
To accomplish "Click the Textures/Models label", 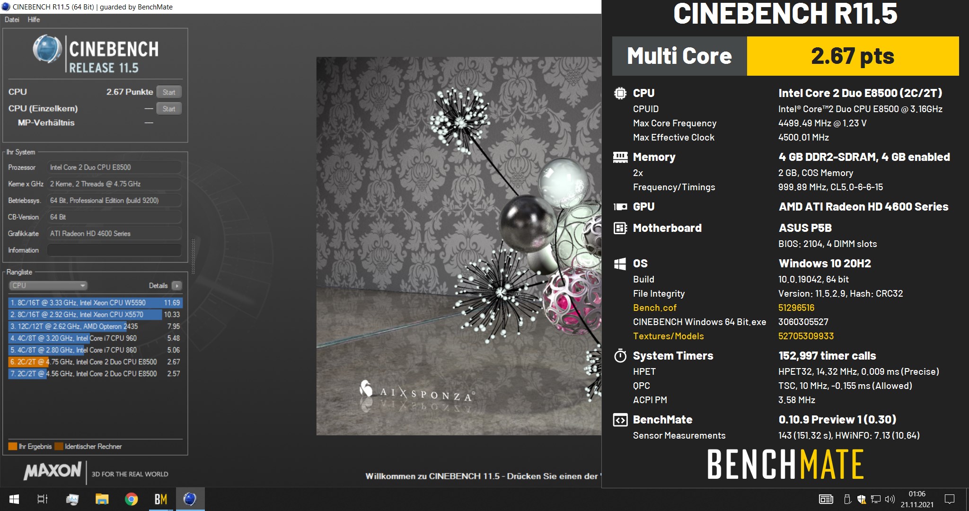I will click(669, 336).
